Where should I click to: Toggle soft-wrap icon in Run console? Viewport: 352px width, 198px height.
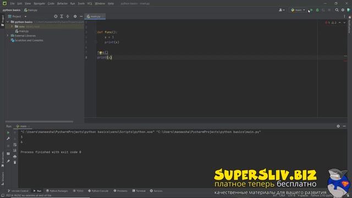[15, 145]
